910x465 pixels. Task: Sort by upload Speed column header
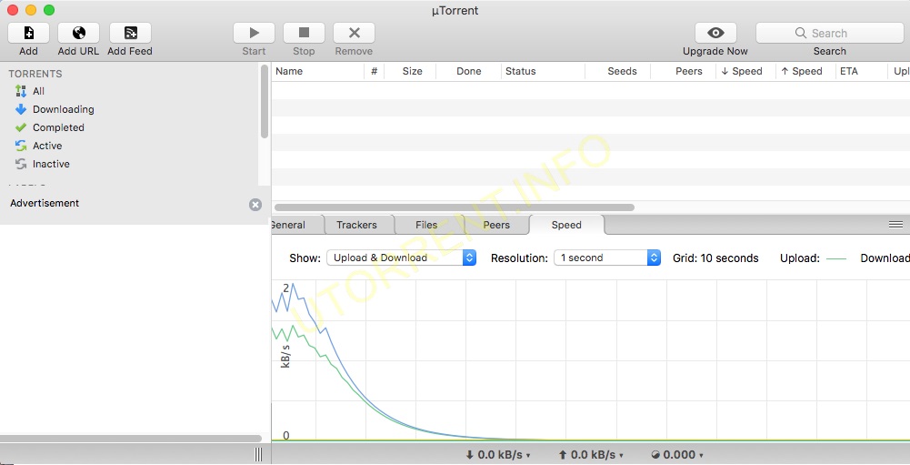(x=805, y=72)
